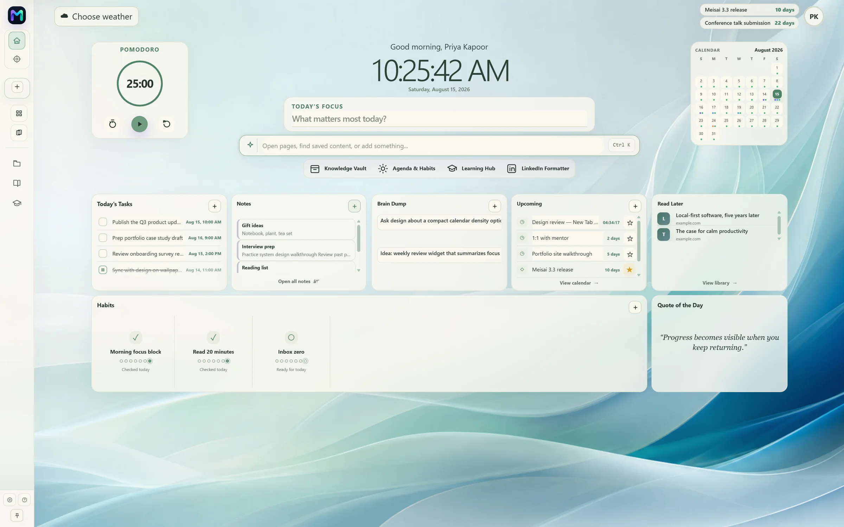
Task: Uncheck Sync with design on wallpaper task
Action: point(103,269)
